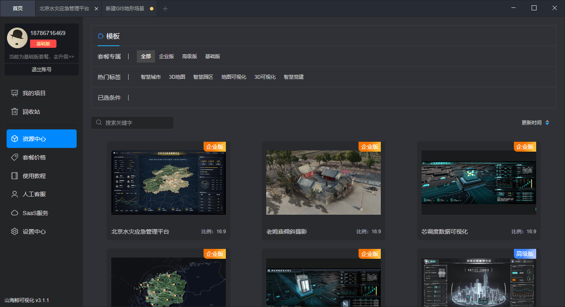Click the 设置中心 gear icon
This screenshot has width=565, height=307.
click(15, 232)
